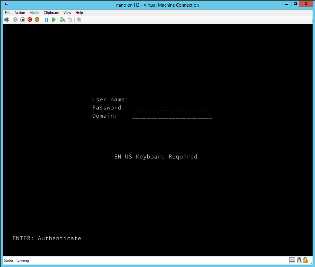Turn off the virtual machine

coord(22,20)
